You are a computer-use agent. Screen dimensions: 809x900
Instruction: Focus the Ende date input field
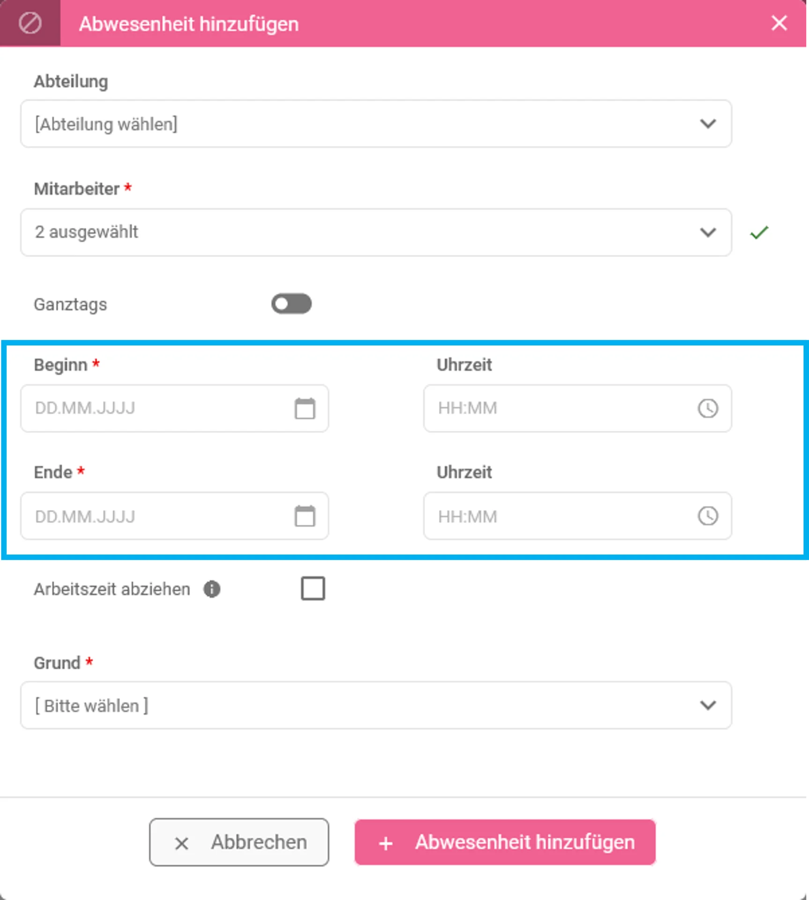coord(174,516)
